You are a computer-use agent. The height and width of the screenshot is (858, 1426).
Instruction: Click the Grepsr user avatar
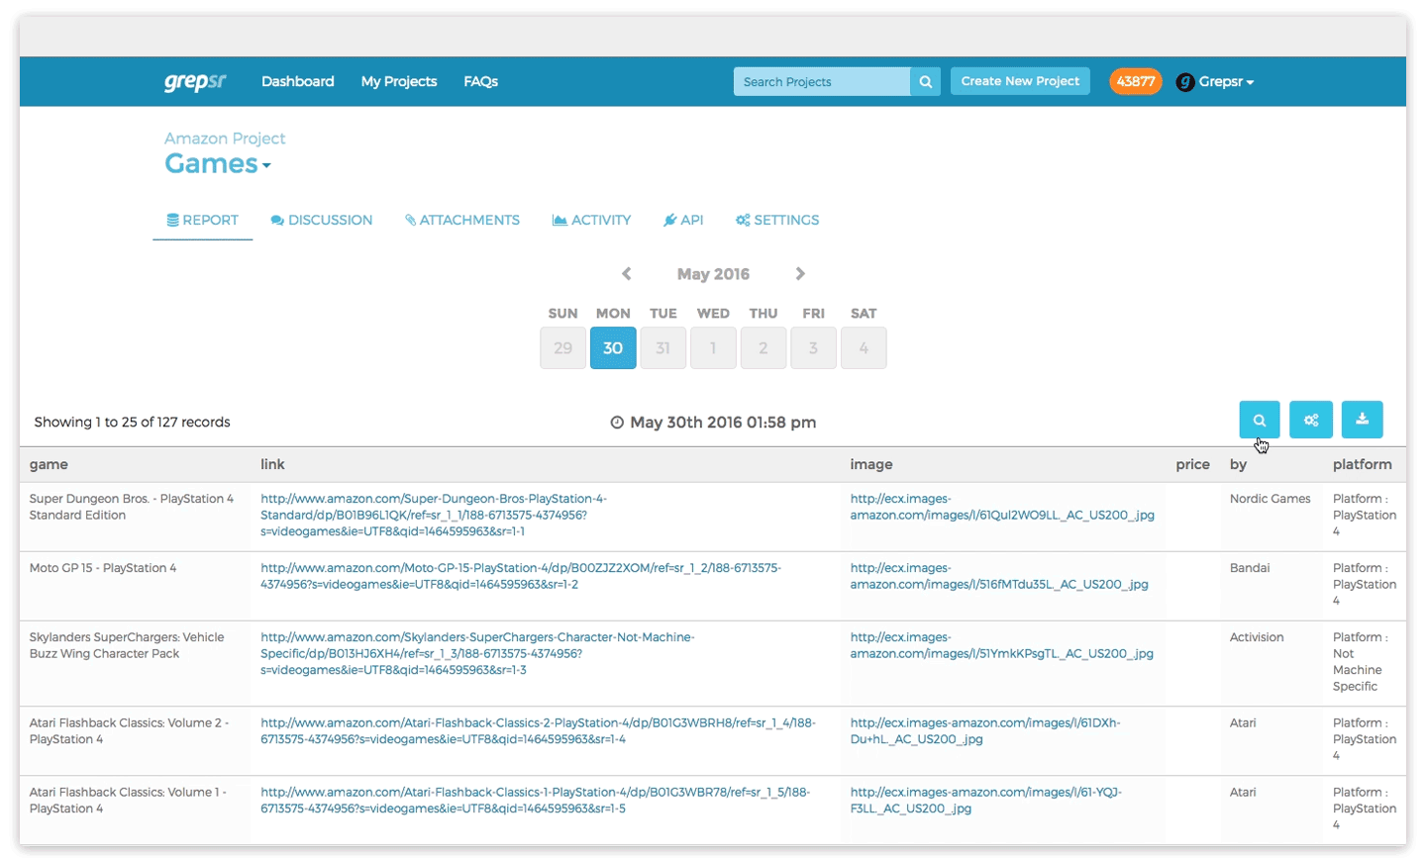coord(1185,82)
